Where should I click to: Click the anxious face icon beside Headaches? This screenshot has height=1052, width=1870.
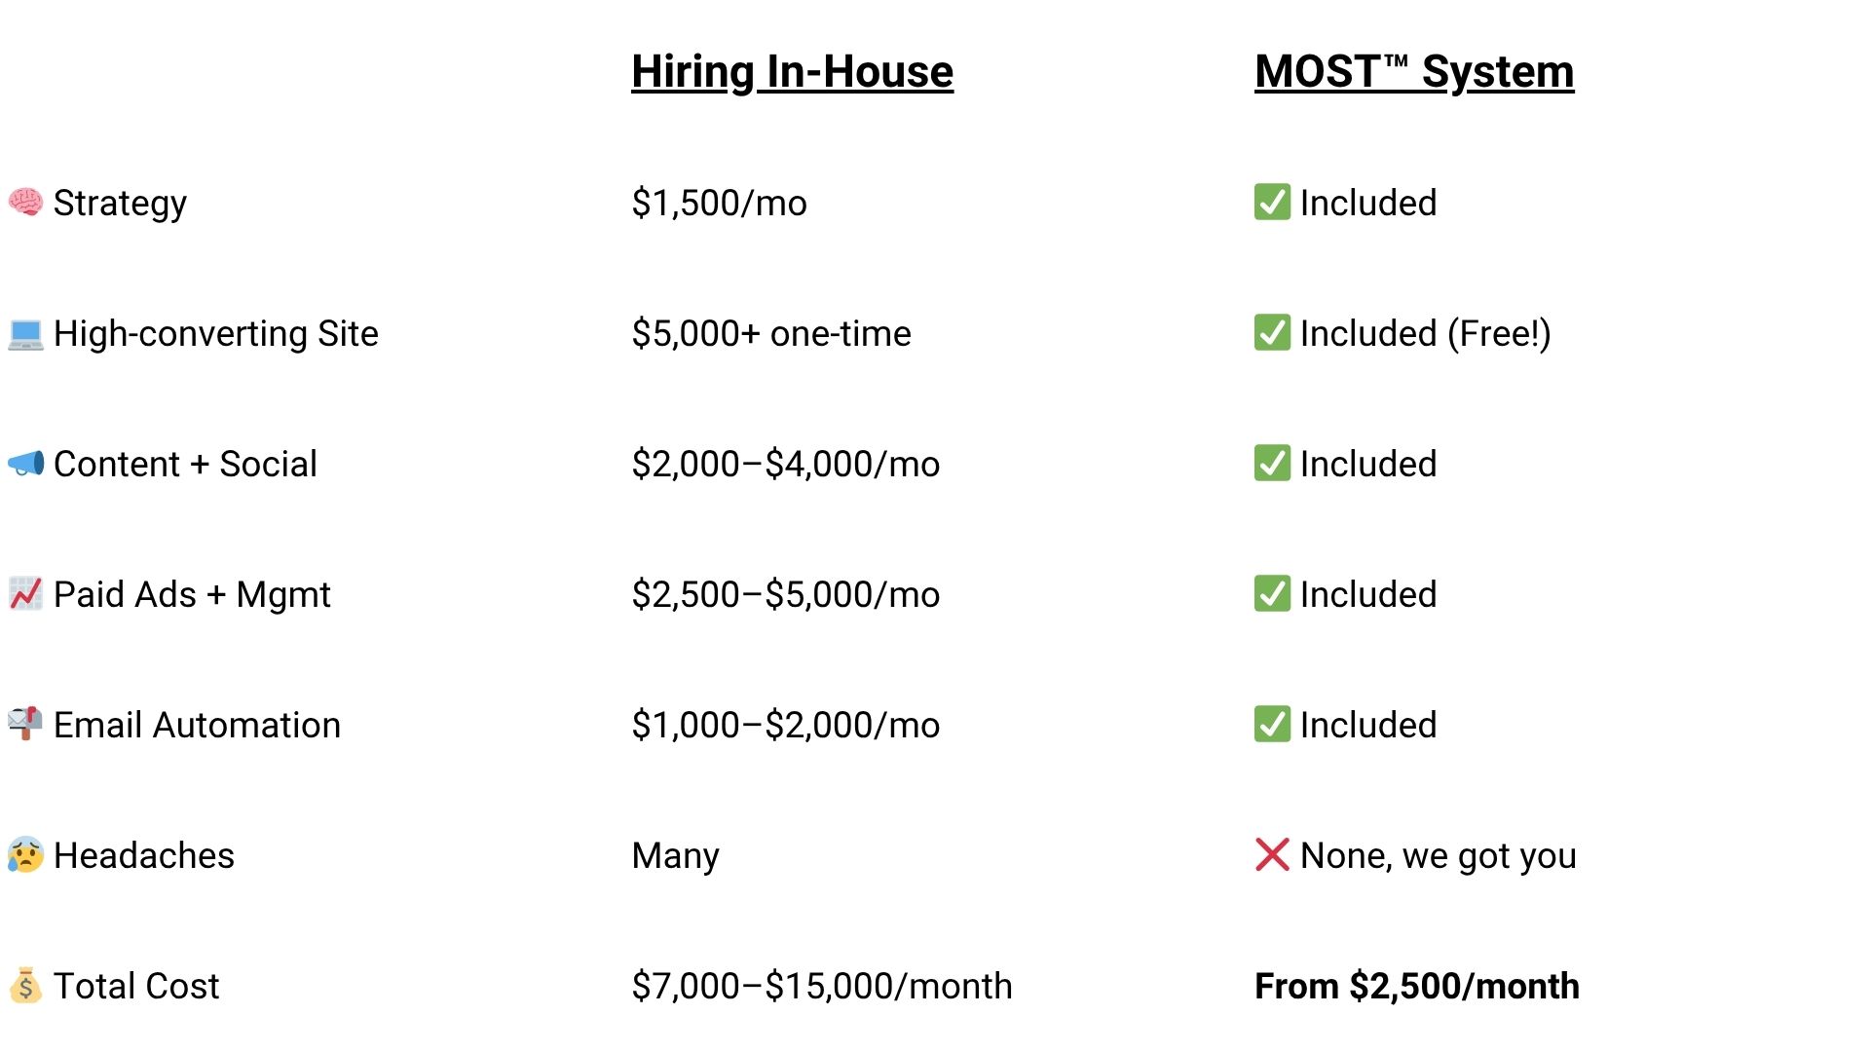point(25,855)
